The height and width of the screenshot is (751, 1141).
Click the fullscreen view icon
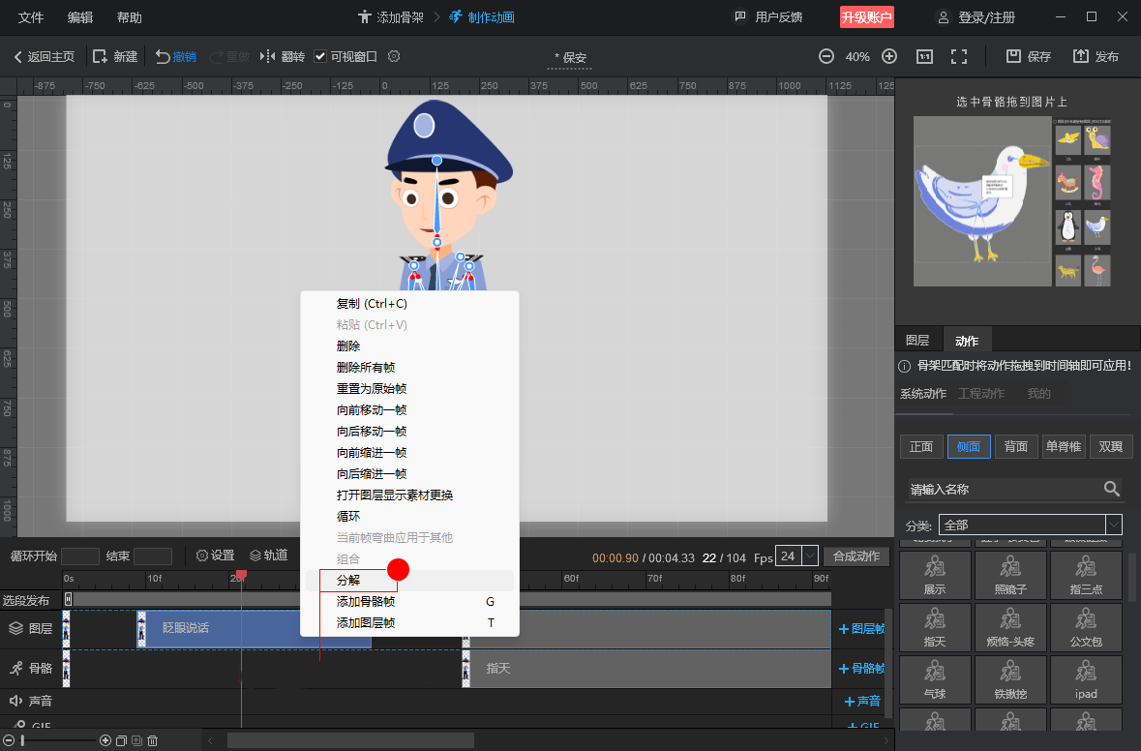coord(959,57)
